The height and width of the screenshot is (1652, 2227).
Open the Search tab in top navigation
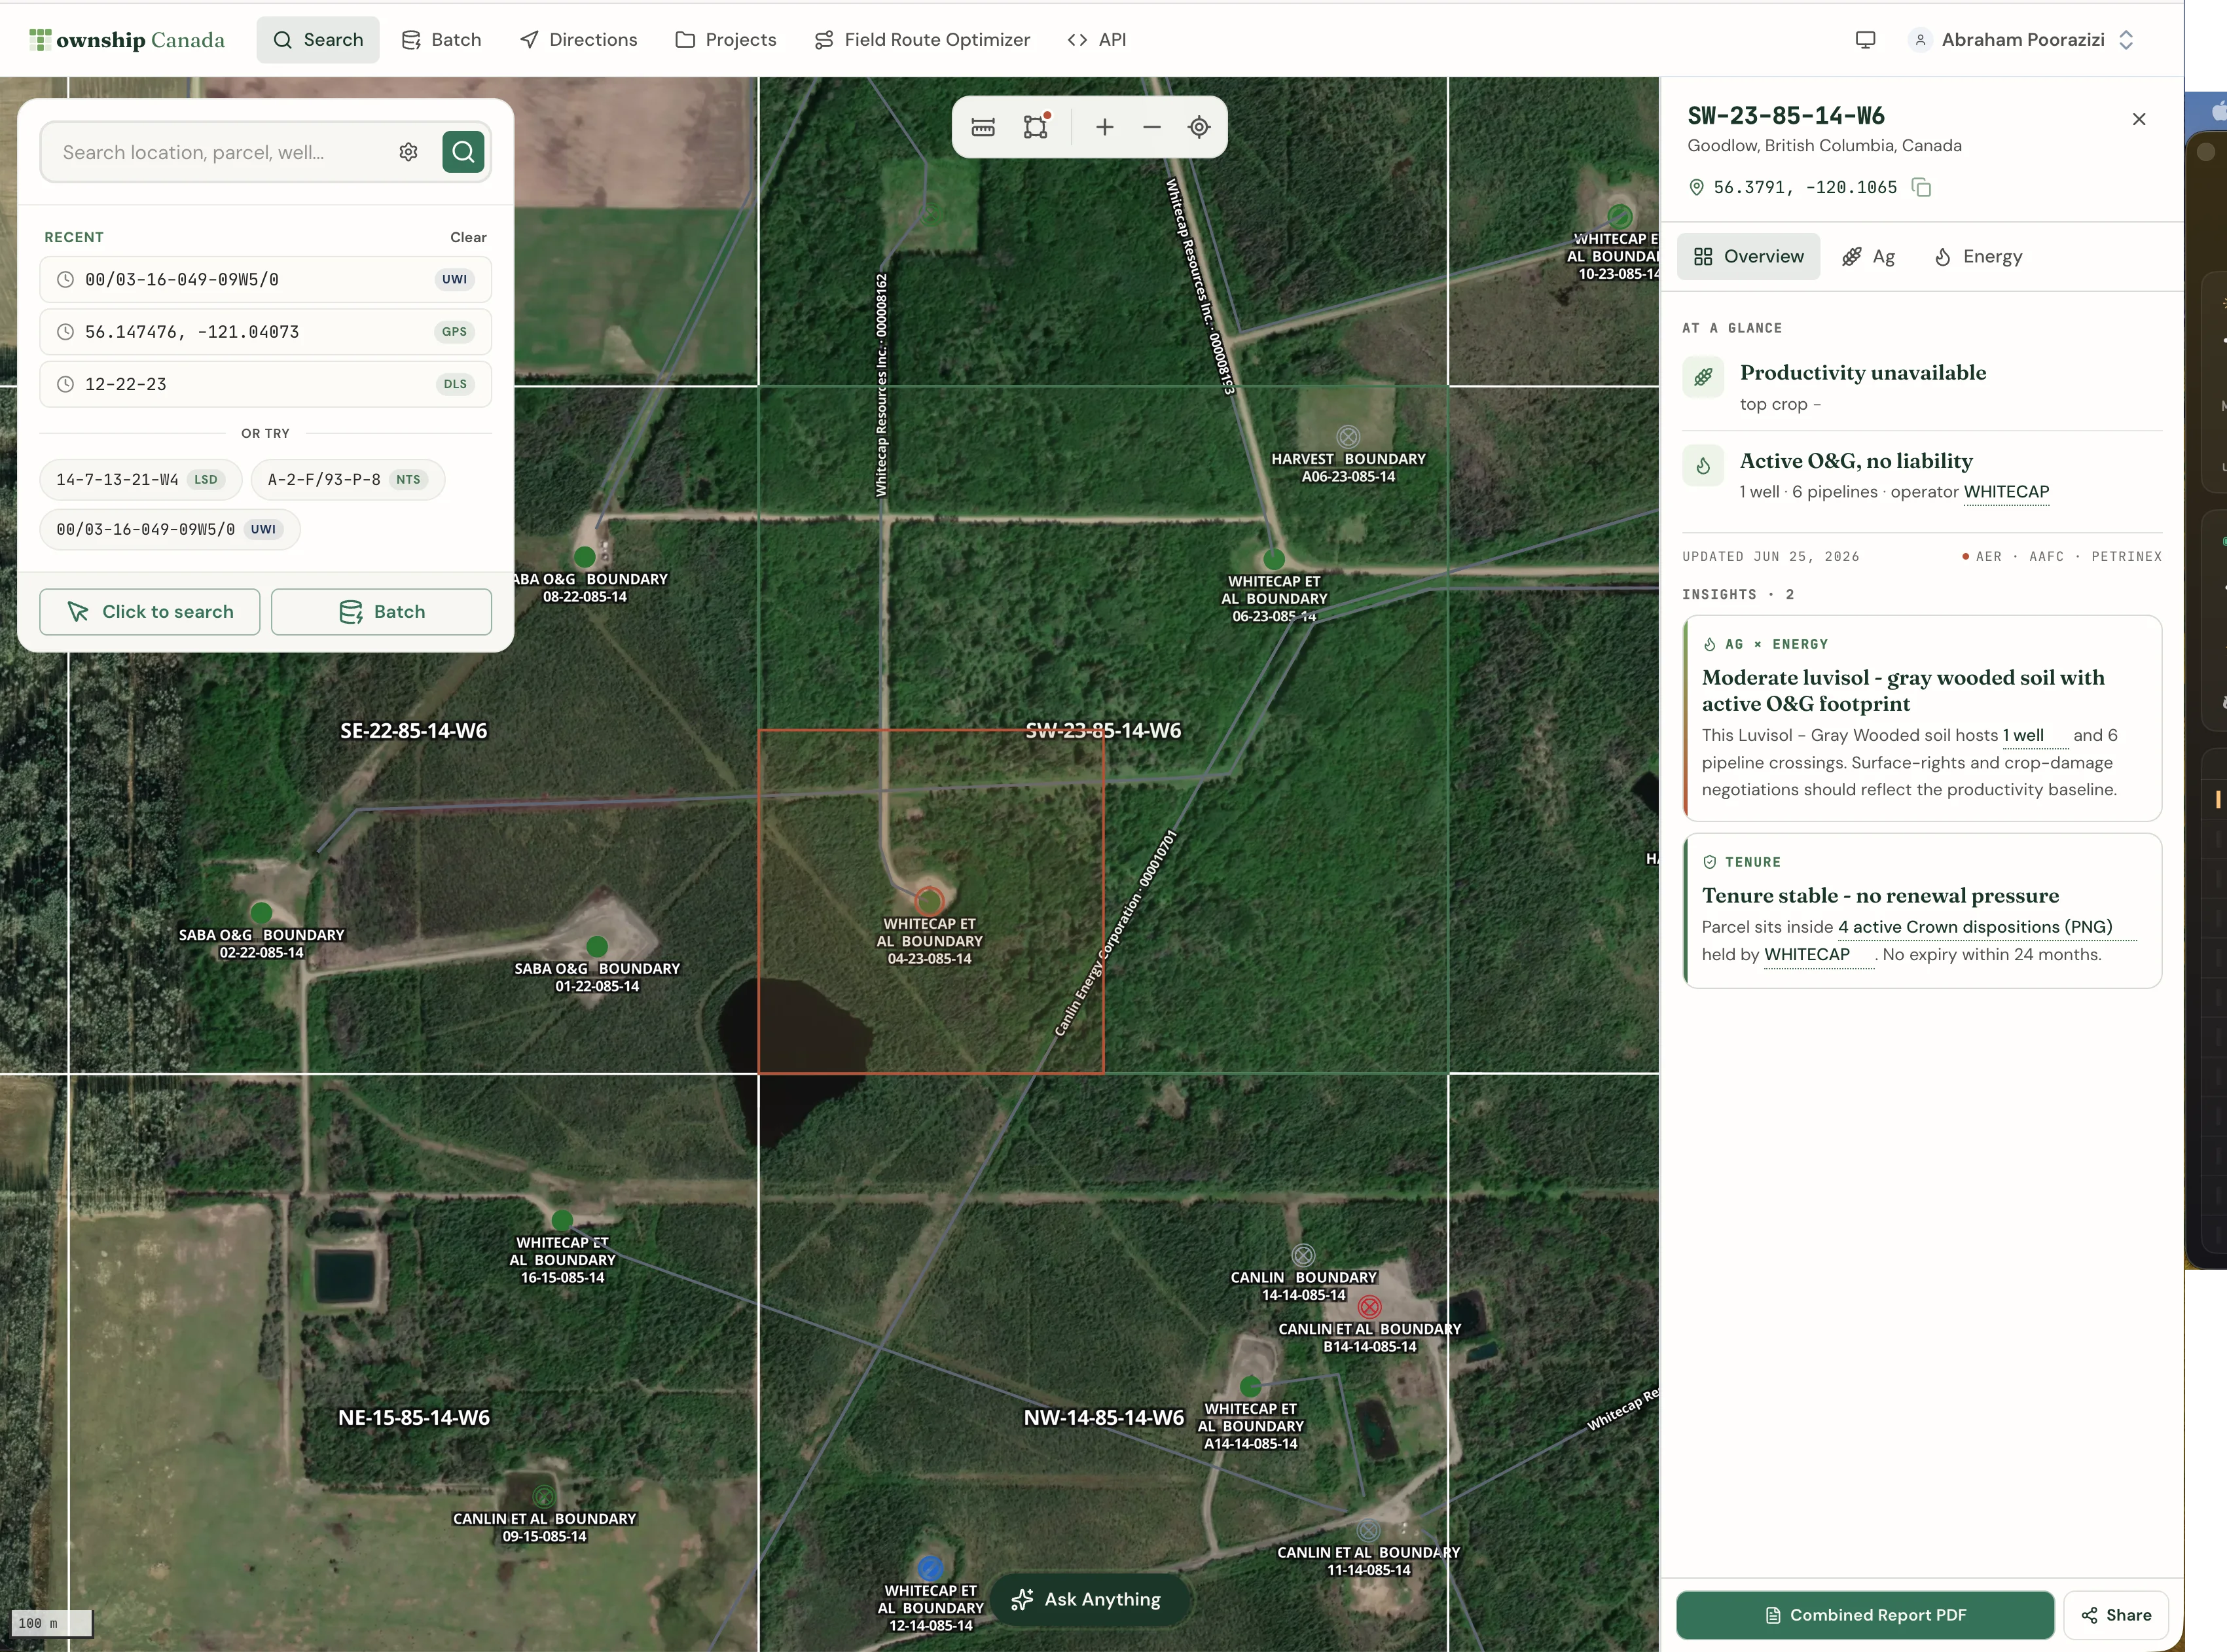(318, 40)
